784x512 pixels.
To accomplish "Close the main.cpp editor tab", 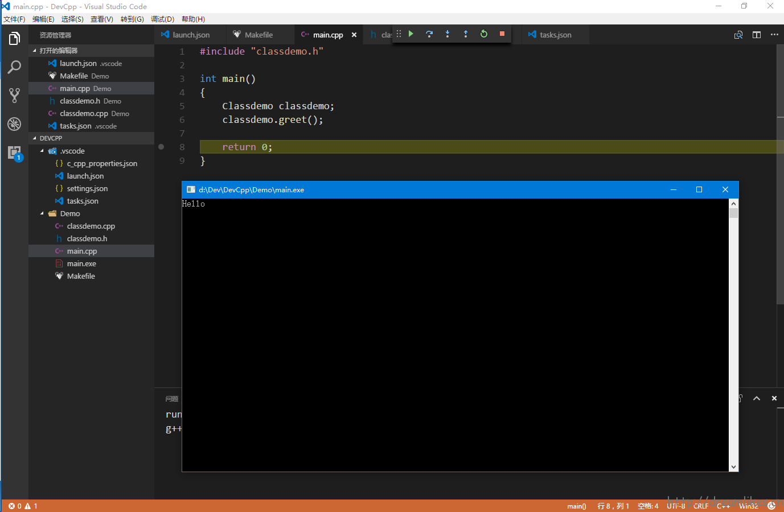I will point(354,35).
